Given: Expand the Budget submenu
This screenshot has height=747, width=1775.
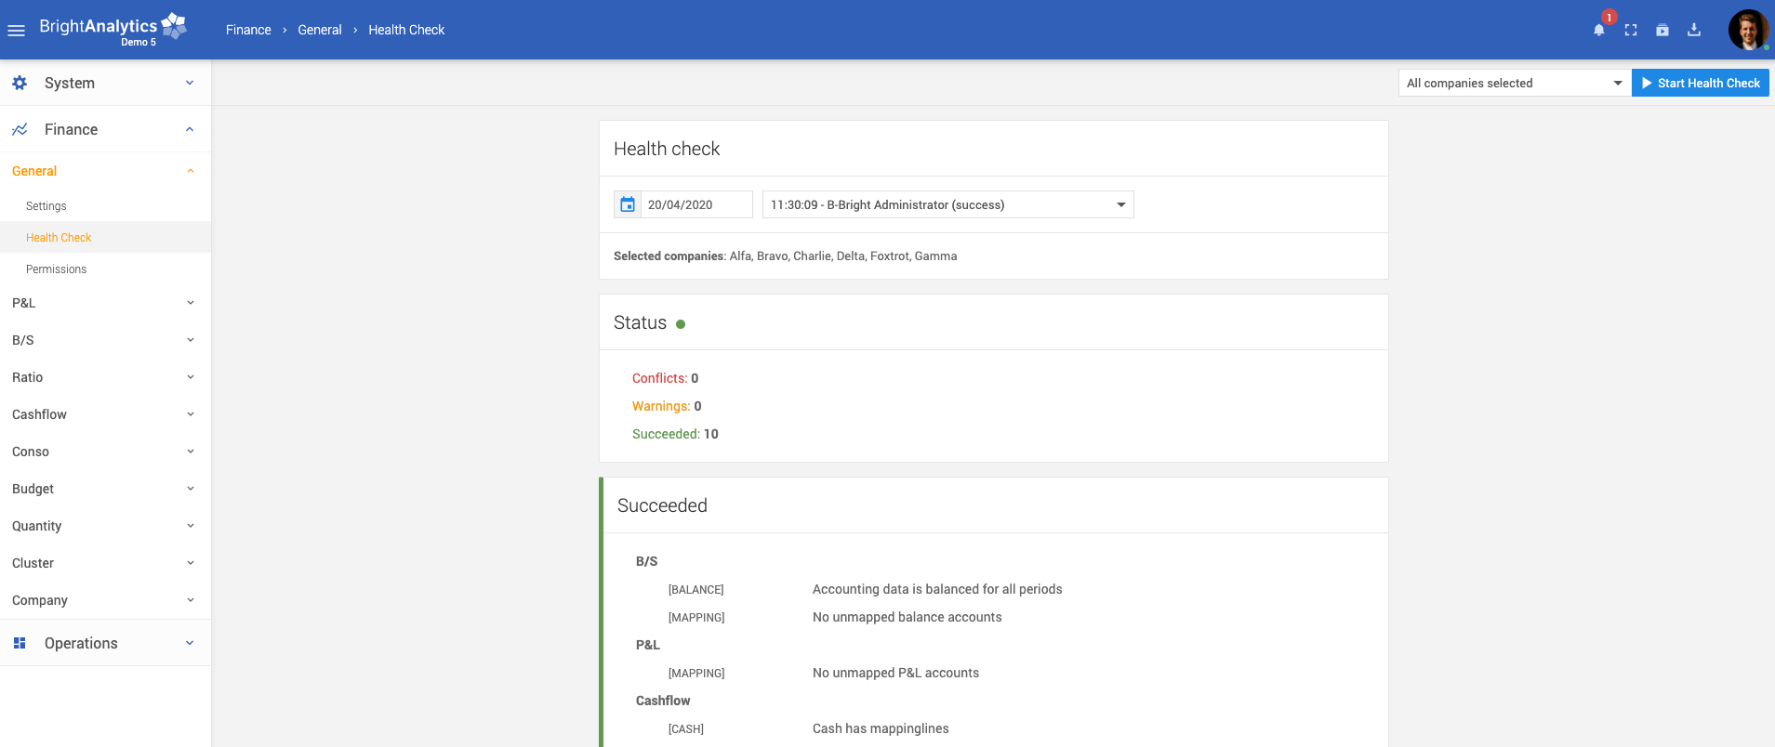Looking at the screenshot, I should tap(105, 489).
